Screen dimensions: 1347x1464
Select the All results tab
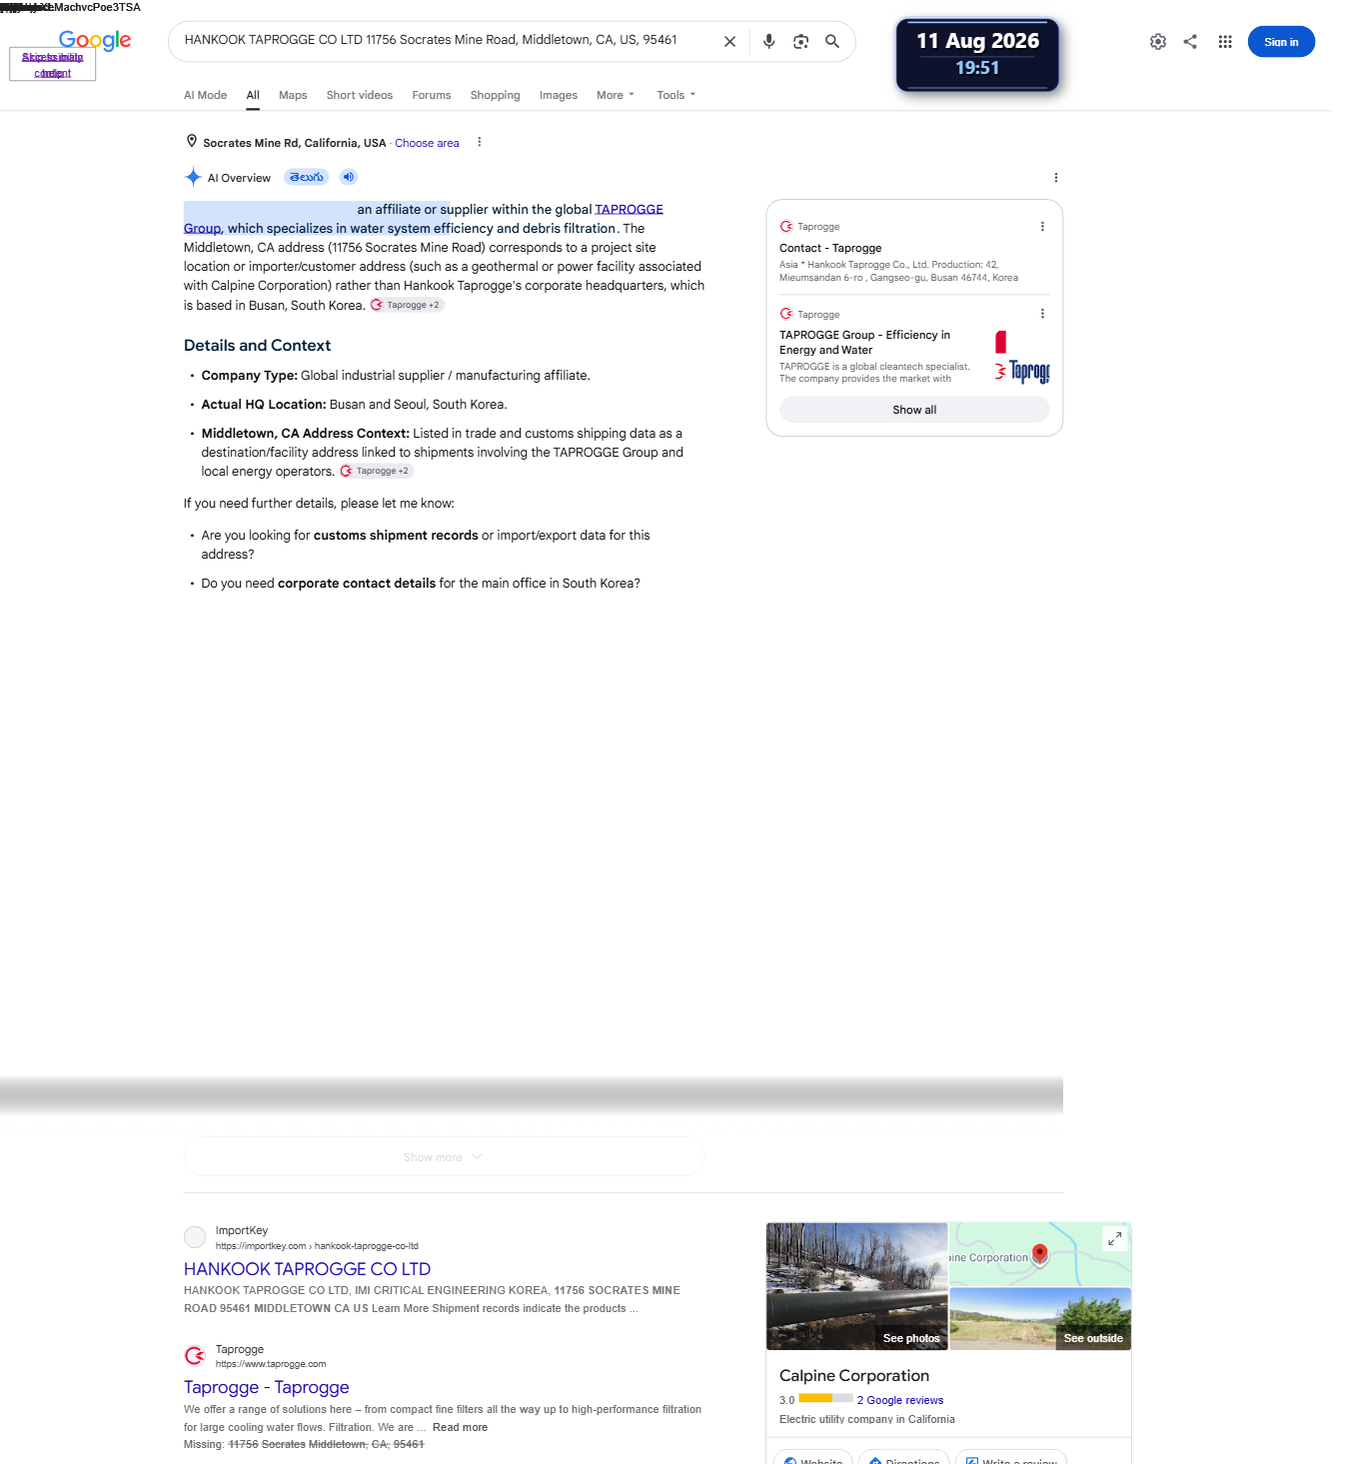(x=253, y=95)
